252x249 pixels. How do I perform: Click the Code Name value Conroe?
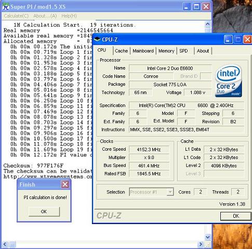pyautogui.click(x=151, y=76)
